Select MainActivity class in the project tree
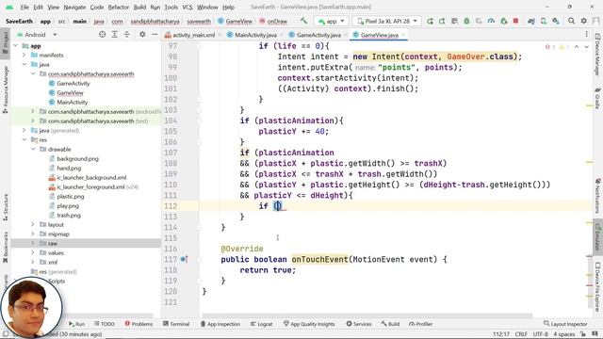This screenshot has height=339, width=603. pyautogui.click(x=73, y=103)
